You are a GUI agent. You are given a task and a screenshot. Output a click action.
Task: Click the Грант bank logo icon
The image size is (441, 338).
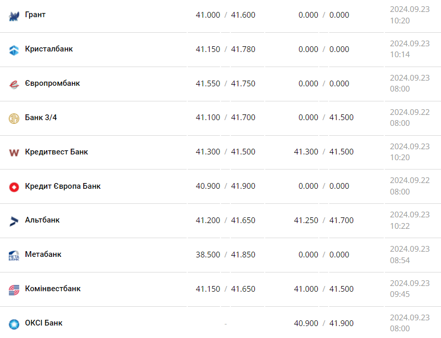click(14, 16)
